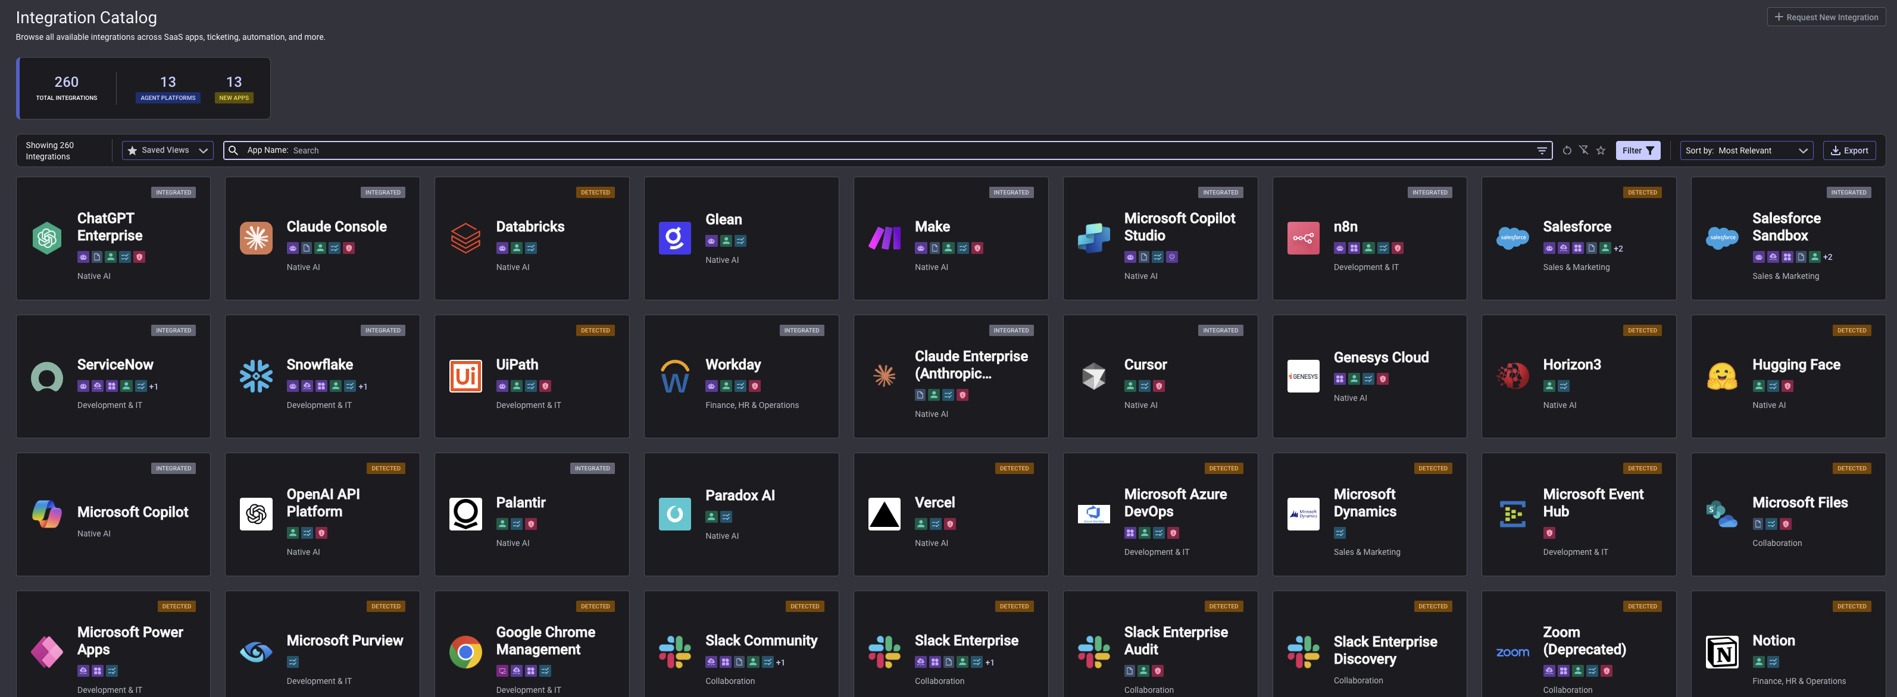Image resolution: width=1897 pixels, height=697 pixels.
Task: Click the Microsoft Event Hub card title
Action: [x=1593, y=503]
